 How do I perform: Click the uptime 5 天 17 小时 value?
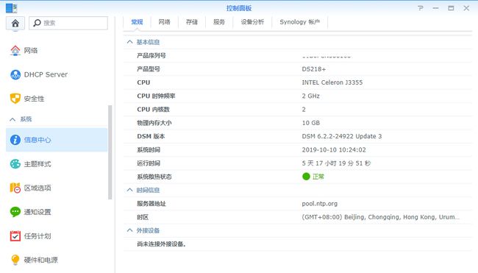pos(336,163)
